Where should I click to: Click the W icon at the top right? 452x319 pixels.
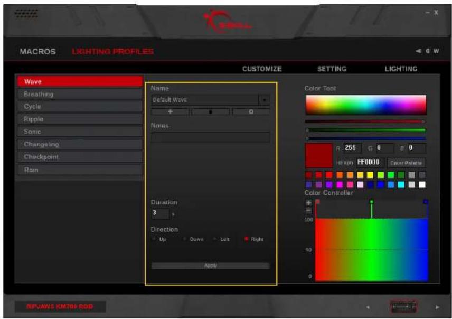[x=436, y=51]
